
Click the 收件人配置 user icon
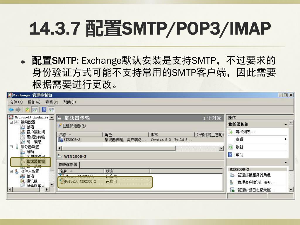click(x=17, y=171)
